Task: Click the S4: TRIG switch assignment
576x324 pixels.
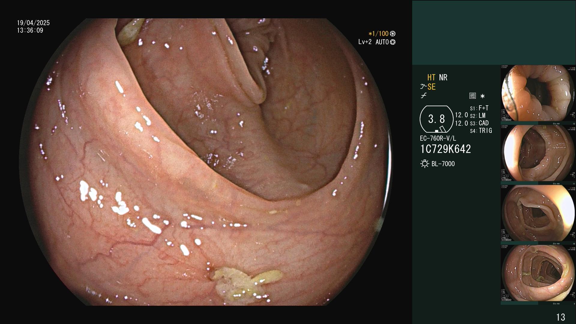Action: (x=481, y=130)
